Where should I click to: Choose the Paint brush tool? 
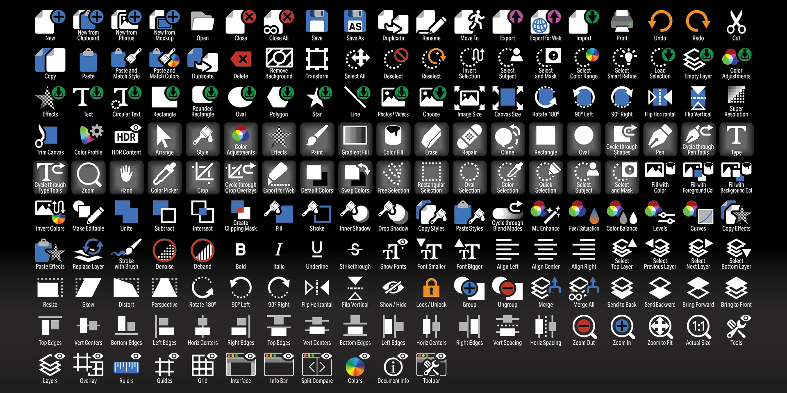click(317, 140)
